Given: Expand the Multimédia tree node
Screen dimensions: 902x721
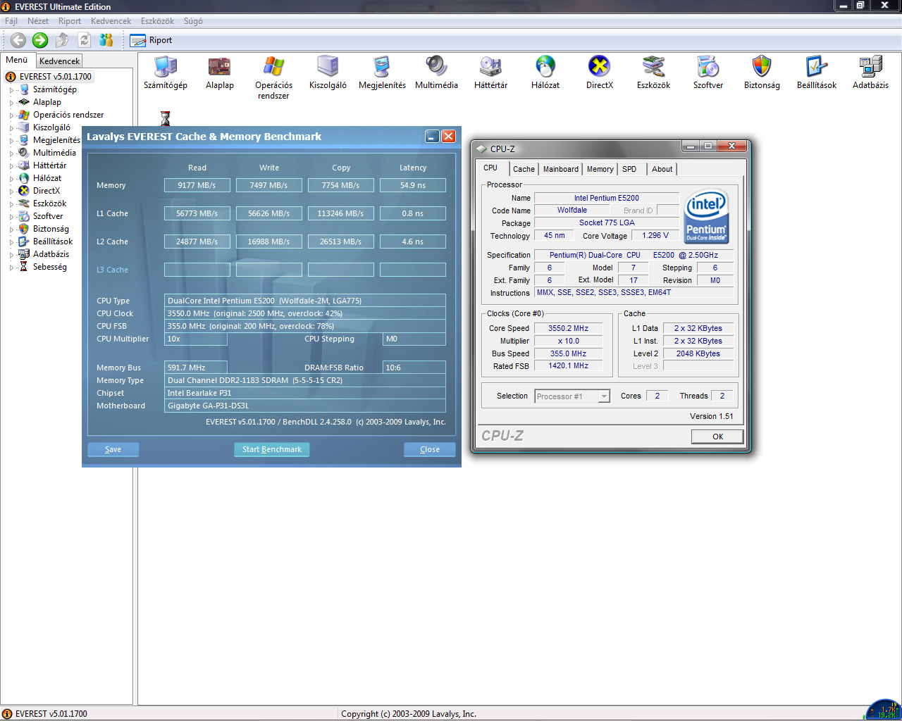Looking at the screenshot, I should click(11, 153).
